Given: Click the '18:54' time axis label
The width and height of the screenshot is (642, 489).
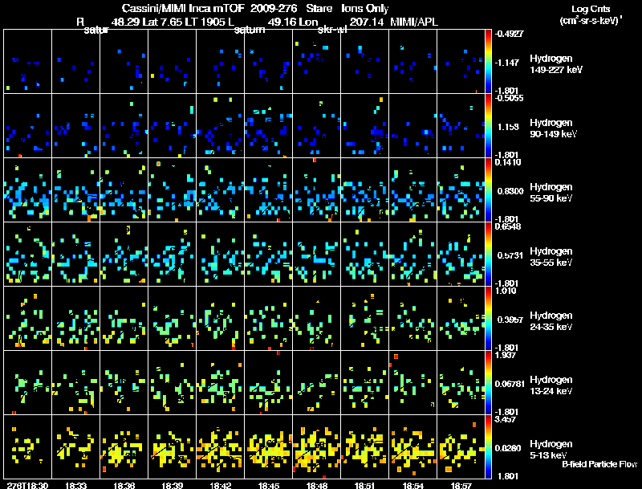Looking at the screenshot, I should click(412, 485).
